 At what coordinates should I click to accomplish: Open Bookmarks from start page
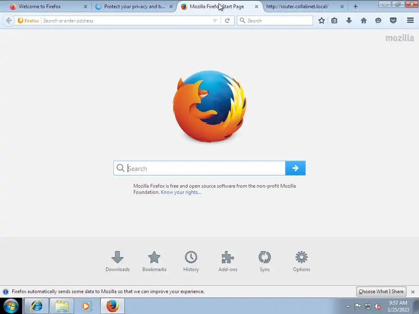[154, 261]
